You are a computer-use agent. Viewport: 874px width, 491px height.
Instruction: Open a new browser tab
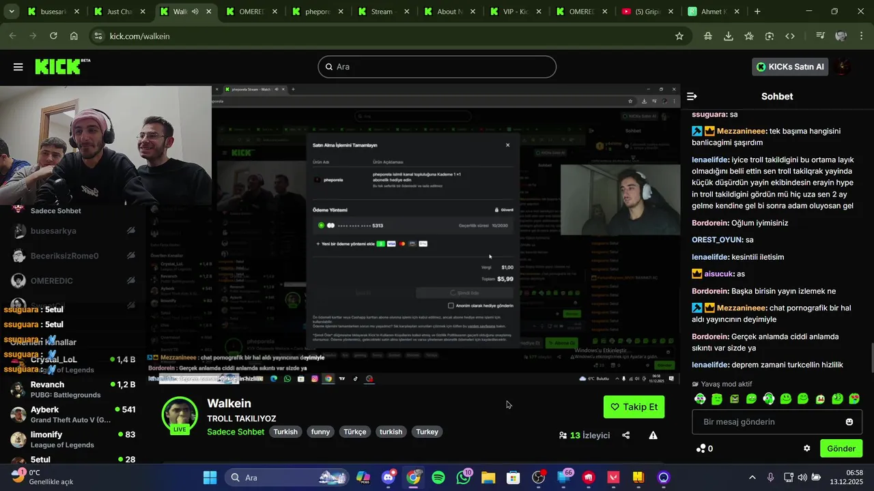tap(757, 12)
